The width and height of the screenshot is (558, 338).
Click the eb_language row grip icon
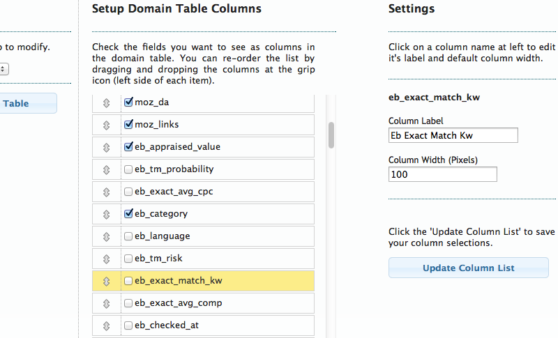tap(107, 237)
